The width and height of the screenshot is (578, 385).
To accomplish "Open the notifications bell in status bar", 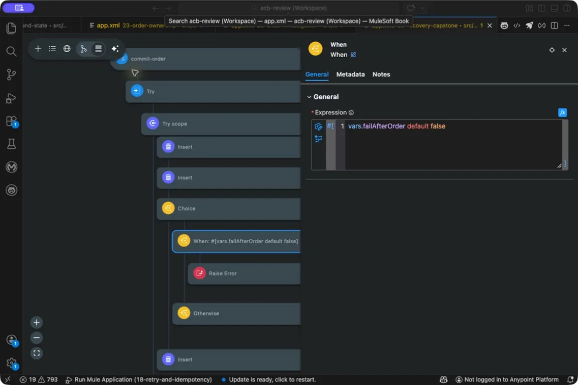I will click(570, 379).
